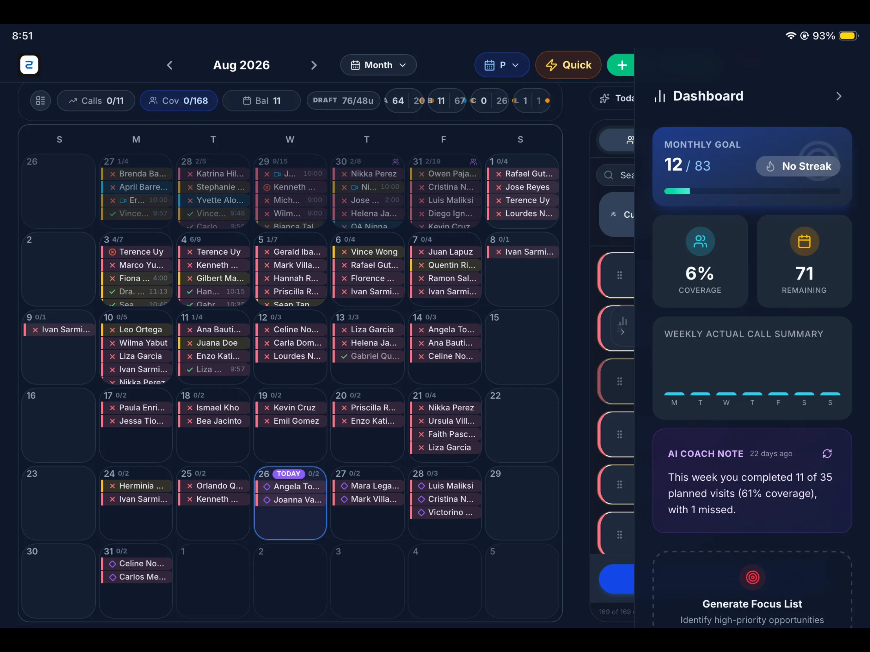Collapse Dashboard panel with chevron
Screen dimensions: 870x652
coord(838,96)
